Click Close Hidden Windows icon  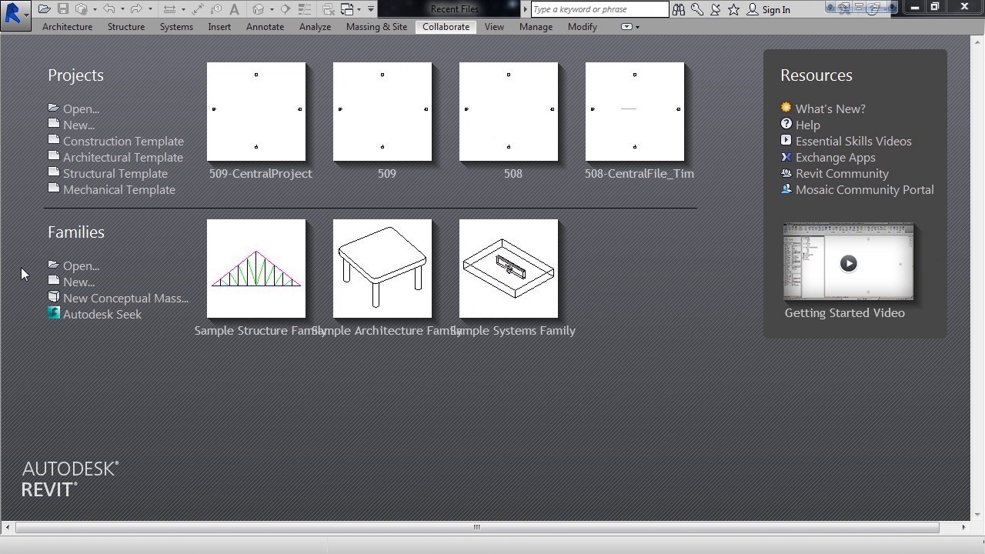click(x=329, y=9)
